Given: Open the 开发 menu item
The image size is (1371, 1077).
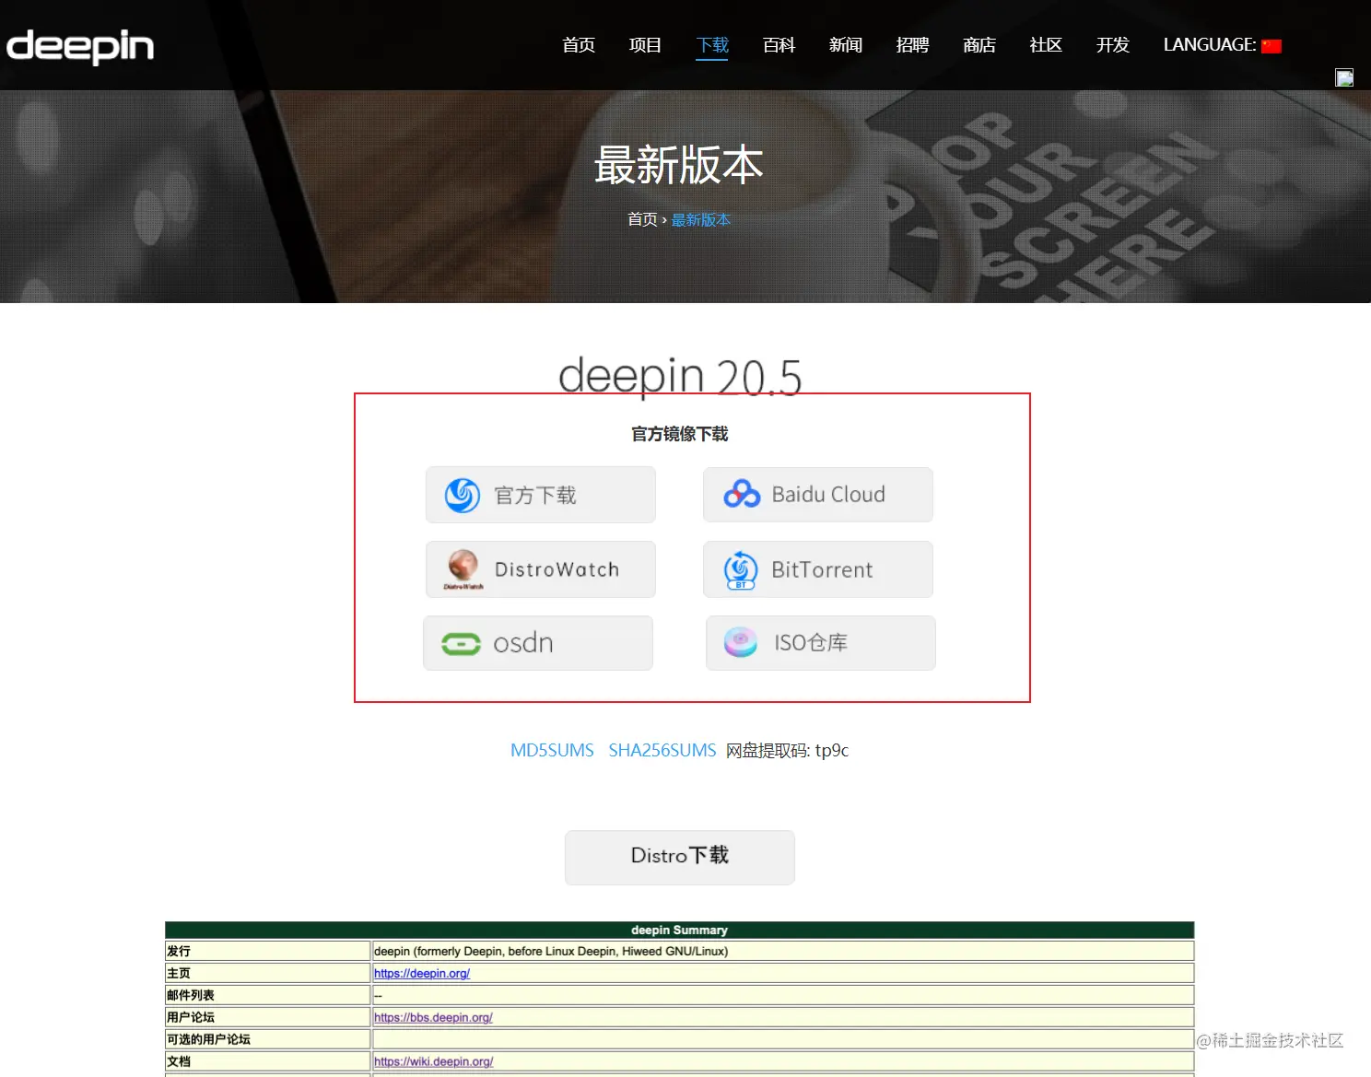Looking at the screenshot, I should pos(1112,45).
